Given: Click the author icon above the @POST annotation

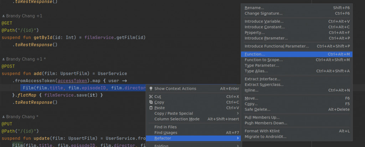Looking at the screenshot, I should click(3, 59).
